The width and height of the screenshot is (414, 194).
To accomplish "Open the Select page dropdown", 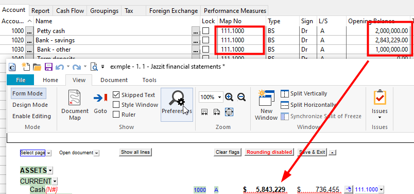I will (x=49, y=153).
